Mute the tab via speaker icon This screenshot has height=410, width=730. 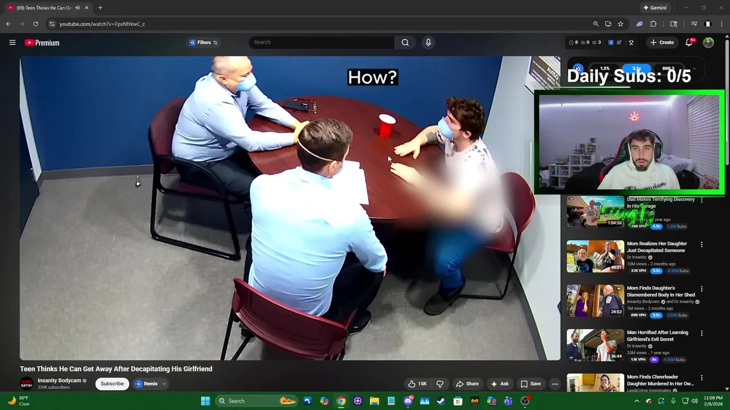click(x=78, y=8)
